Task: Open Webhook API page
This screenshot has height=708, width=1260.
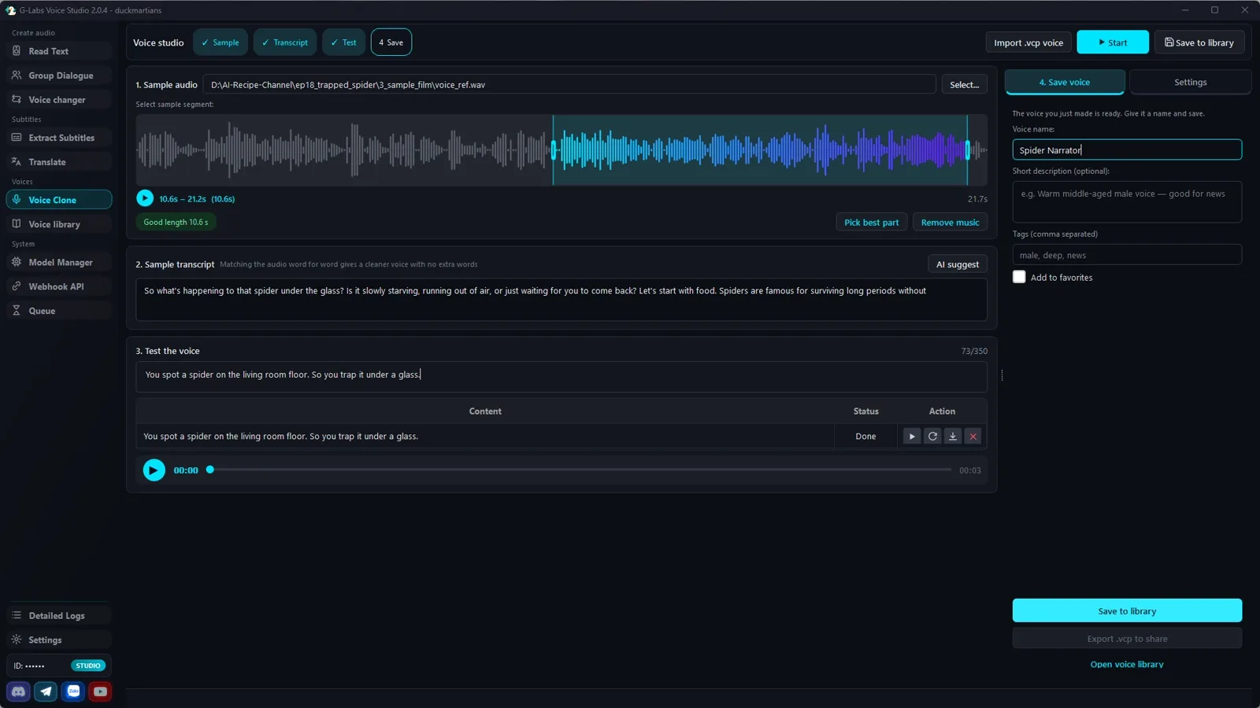Action: 59,286
